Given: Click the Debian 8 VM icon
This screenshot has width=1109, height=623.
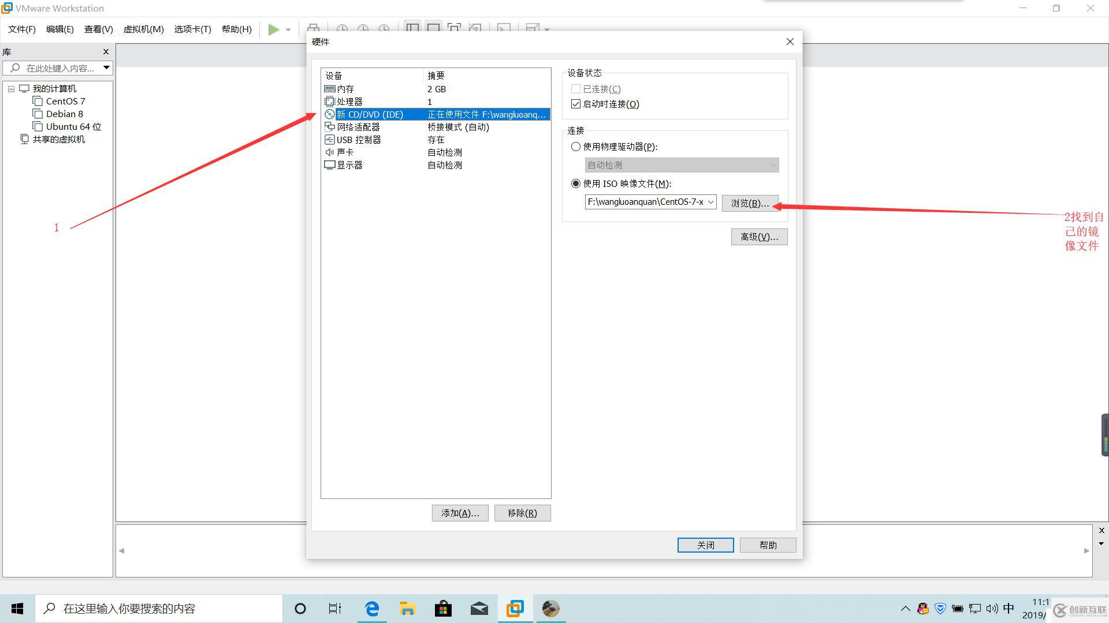Looking at the screenshot, I should (x=38, y=114).
